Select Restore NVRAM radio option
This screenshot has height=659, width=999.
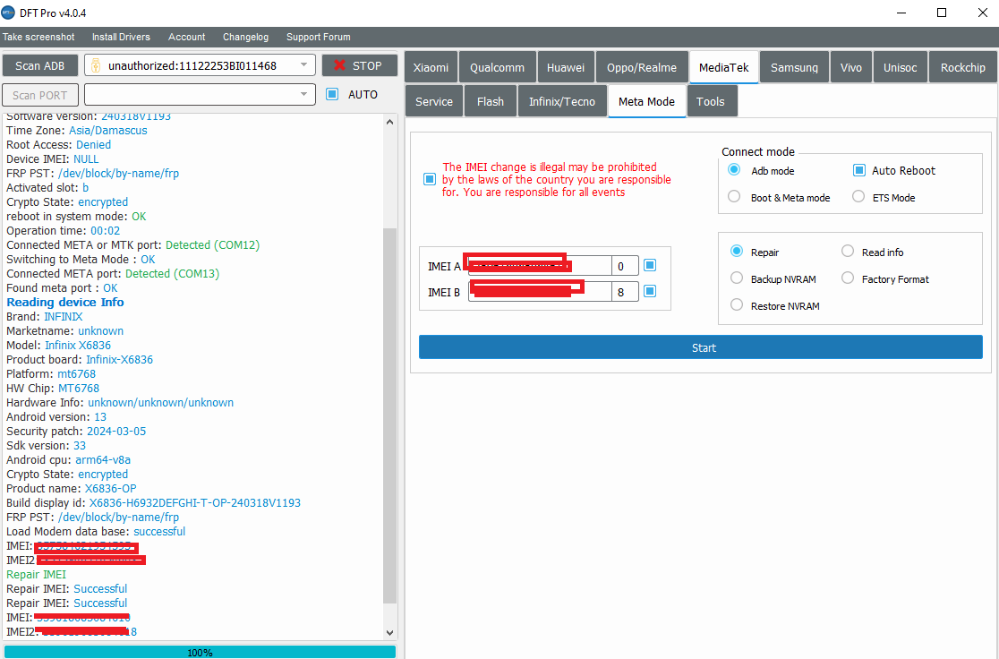tap(737, 304)
